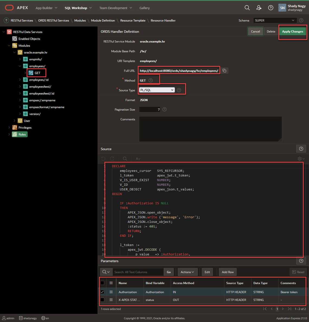Open the Gallery menu item
The width and height of the screenshot is (309, 322).
[x=144, y=8]
